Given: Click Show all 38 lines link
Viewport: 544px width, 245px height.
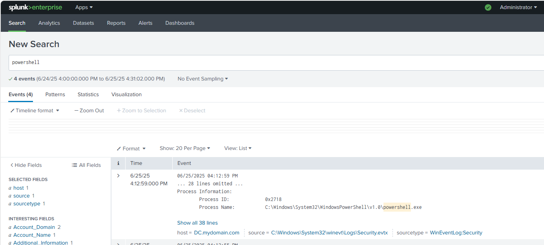Looking at the screenshot, I should tap(197, 223).
